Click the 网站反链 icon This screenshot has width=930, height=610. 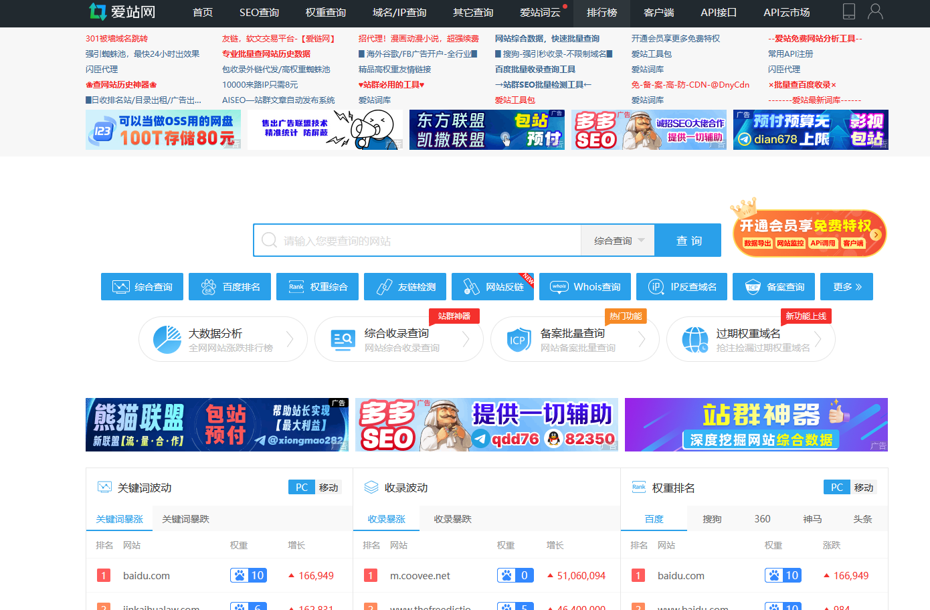tap(472, 287)
